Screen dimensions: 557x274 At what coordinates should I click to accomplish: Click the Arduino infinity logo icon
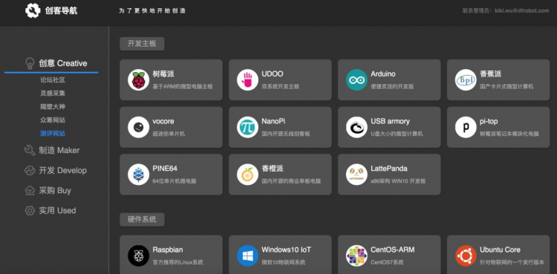click(x=356, y=79)
